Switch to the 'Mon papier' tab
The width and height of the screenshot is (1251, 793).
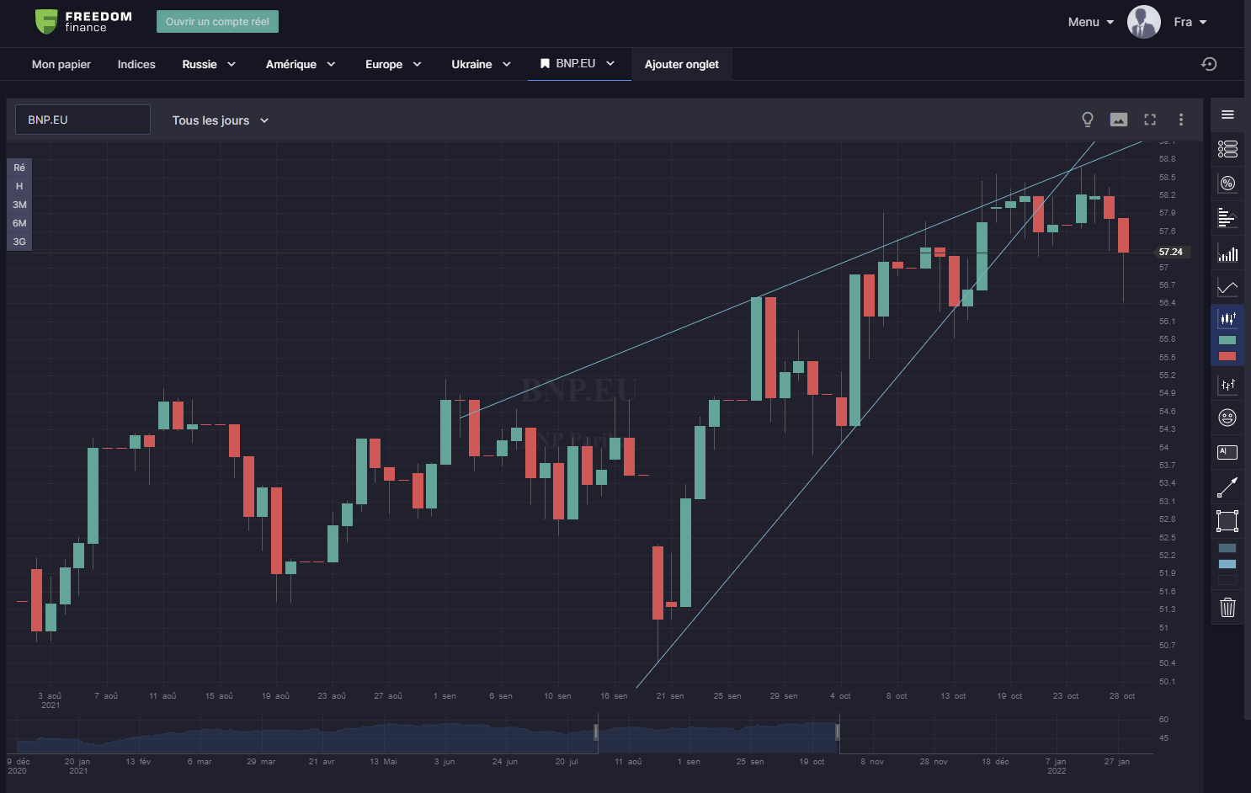coord(61,63)
